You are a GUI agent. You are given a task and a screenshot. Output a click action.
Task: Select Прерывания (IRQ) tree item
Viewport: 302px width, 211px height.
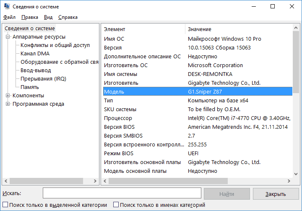[x=43, y=78]
